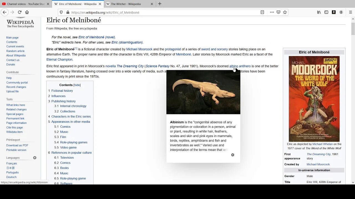The height and width of the screenshot is (199, 355).
Task: Open the browser home page icon
Action: 27,12
